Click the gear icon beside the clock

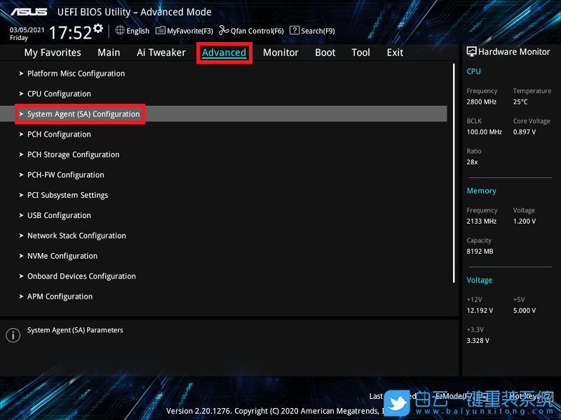tap(98, 29)
